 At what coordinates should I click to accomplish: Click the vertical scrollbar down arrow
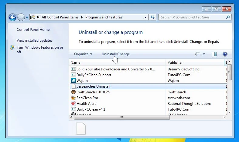click(x=230, y=112)
